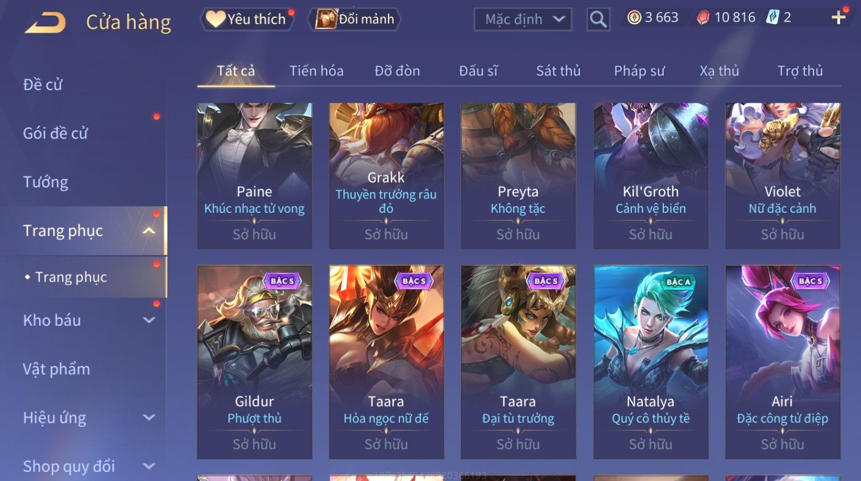The height and width of the screenshot is (481, 861).
Task: Open Đổi mảnh fragment exchange
Action: [354, 19]
